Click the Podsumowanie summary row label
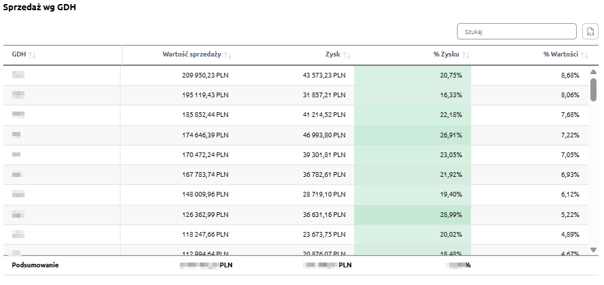 (x=35, y=265)
